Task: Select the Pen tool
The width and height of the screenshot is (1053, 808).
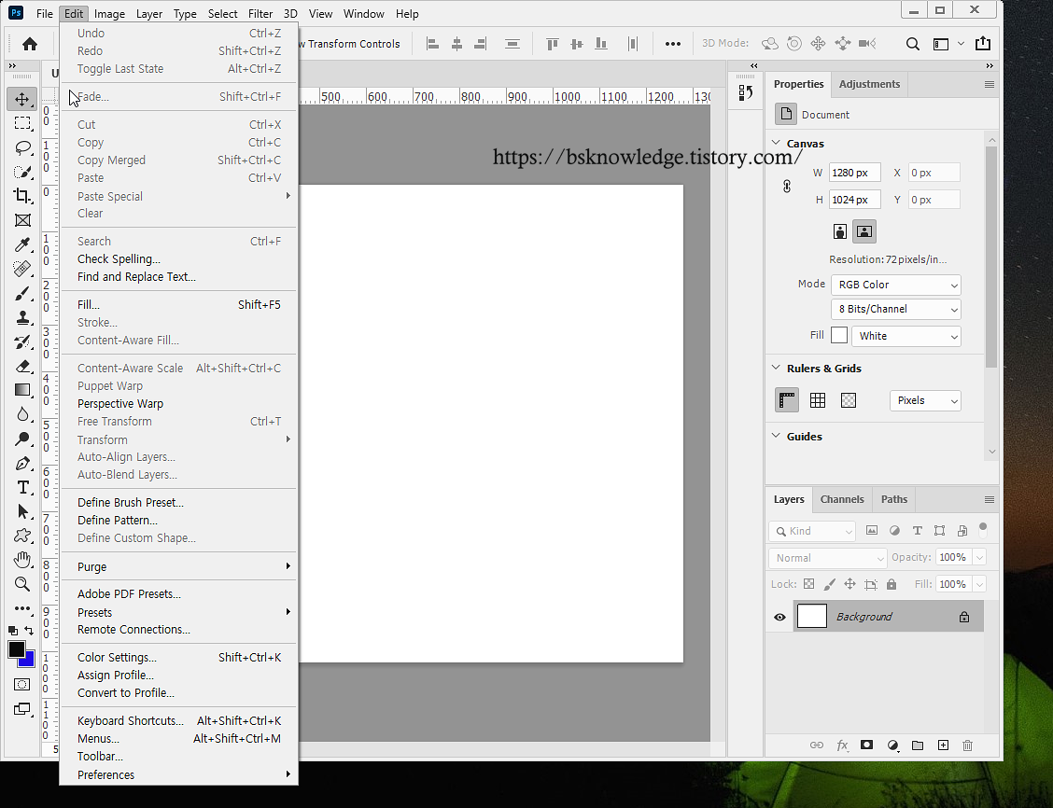Action: (22, 463)
